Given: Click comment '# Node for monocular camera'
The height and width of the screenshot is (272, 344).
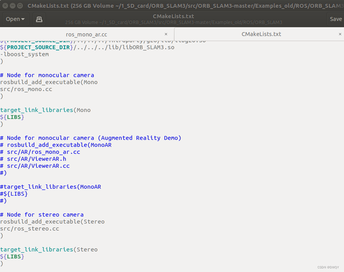Looking at the screenshot, I should (x=47, y=75).
